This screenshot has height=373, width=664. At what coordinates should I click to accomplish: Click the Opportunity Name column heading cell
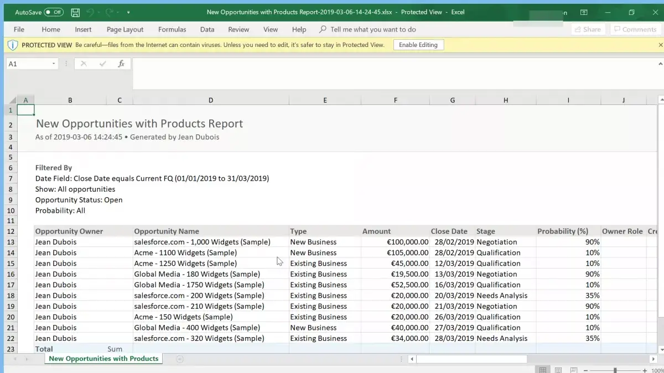point(211,232)
